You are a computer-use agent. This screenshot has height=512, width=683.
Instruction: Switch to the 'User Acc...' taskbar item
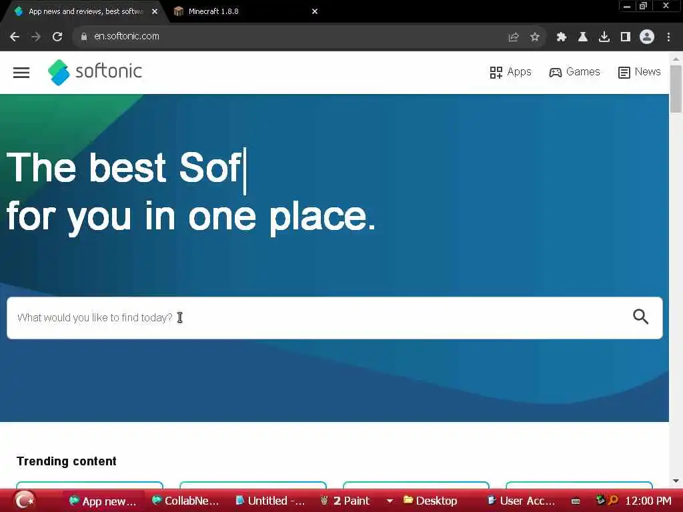coord(521,501)
